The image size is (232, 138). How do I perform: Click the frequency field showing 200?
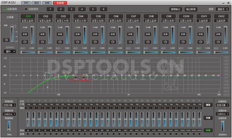tap(85, 130)
